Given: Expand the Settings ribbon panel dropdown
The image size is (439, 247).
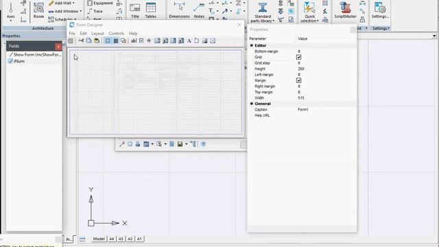Looking at the screenshot, I should click(x=389, y=28).
